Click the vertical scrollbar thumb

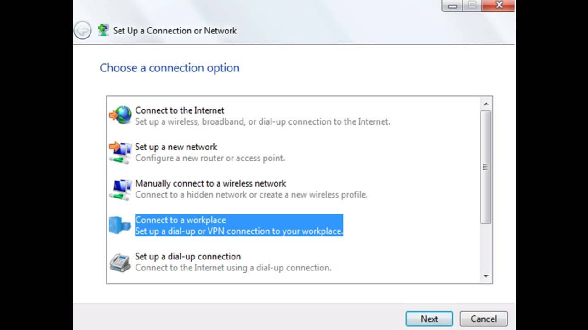[x=486, y=167]
